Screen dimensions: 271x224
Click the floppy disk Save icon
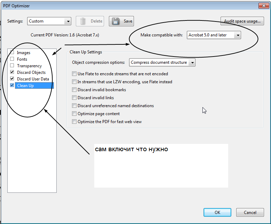pyautogui.click(x=115, y=21)
